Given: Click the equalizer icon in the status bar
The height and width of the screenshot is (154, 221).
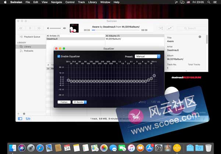Looking at the screenshot, I should [28, 119].
